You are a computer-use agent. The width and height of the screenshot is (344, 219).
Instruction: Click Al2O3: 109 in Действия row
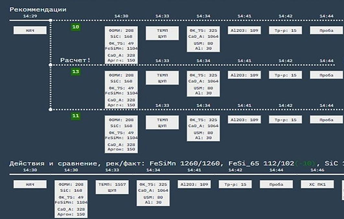coord(194,184)
